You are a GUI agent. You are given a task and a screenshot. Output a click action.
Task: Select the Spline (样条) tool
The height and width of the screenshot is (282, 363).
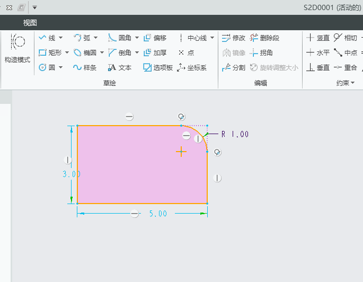(x=85, y=68)
